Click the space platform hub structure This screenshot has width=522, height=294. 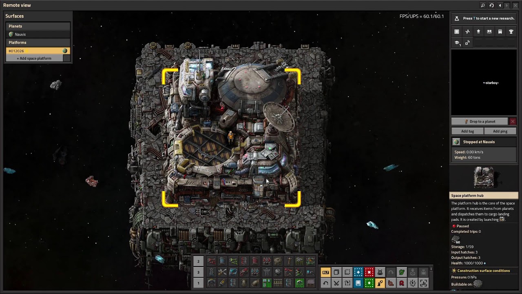click(231, 138)
